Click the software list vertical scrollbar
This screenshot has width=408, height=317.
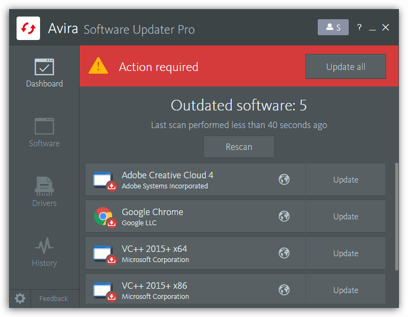tap(396, 216)
